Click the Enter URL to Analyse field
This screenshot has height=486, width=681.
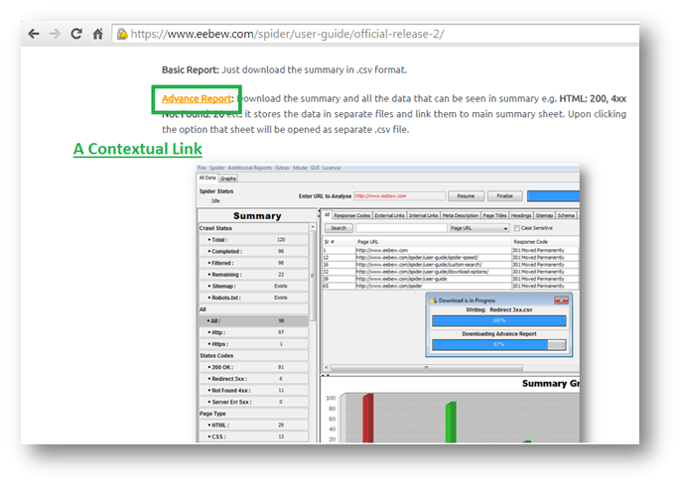point(399,196)
